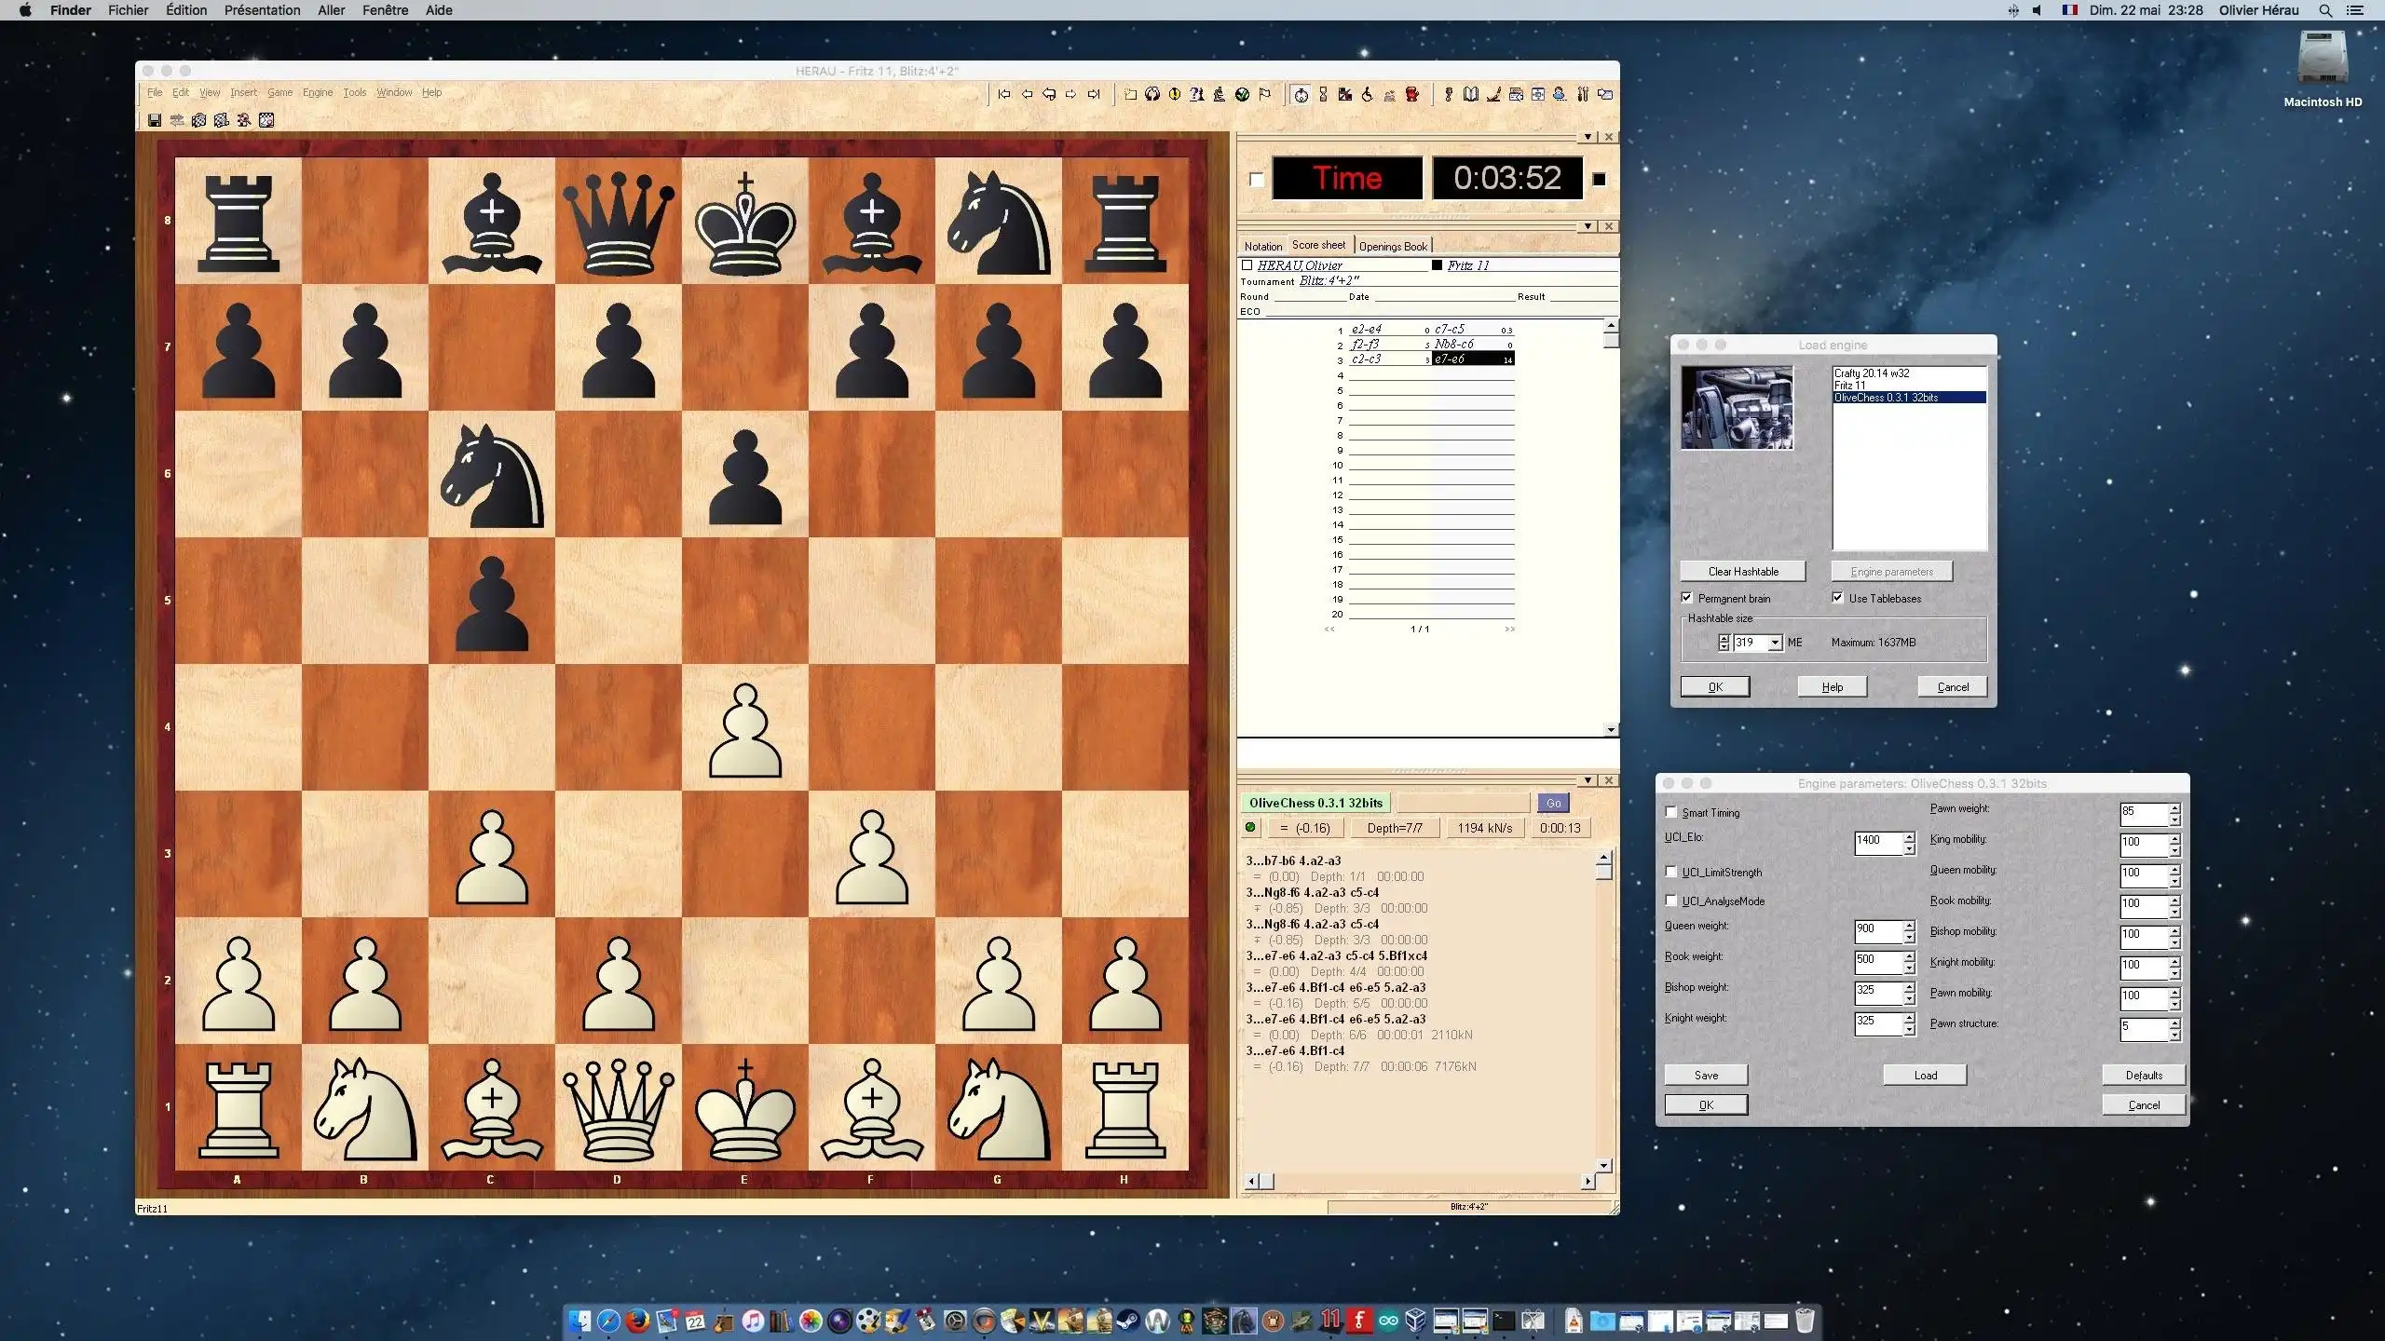This screenshot has width=2385, height=1341.
Task: Open the Finder File menu
Action: click(129, 10)
